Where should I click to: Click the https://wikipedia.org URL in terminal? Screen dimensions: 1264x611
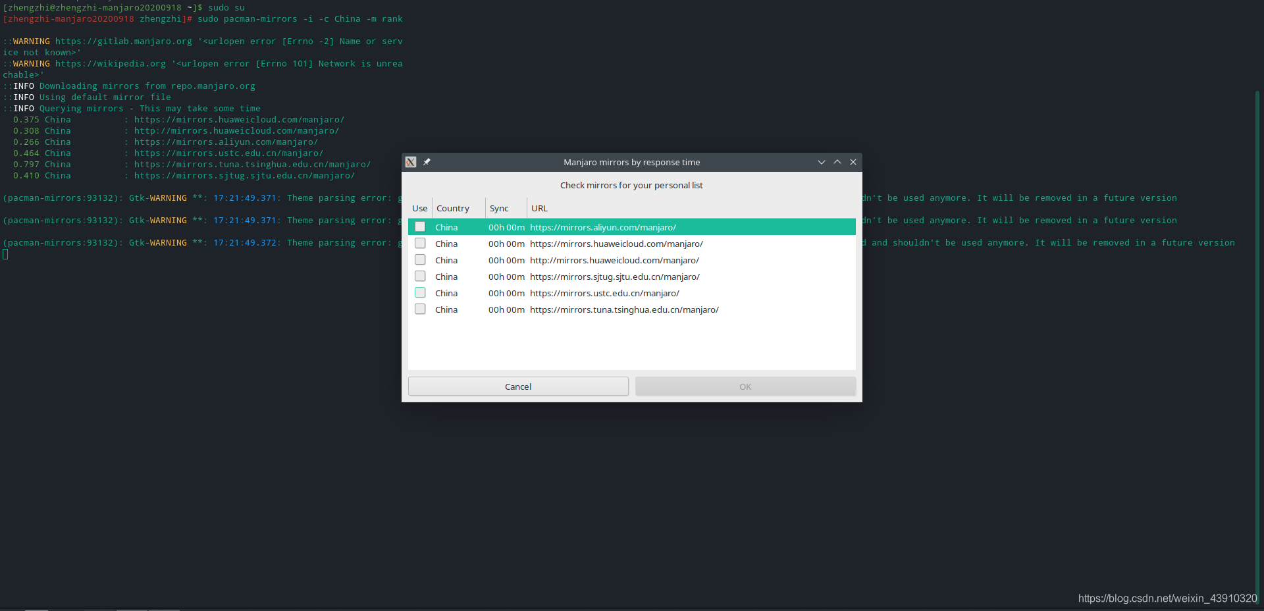pos(111,63)
